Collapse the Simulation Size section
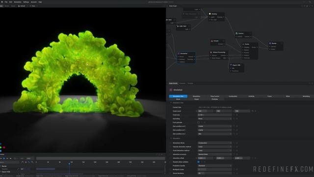 (171, 103)
